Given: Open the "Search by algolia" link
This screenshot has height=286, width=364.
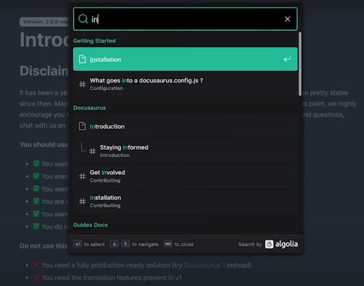Looking at the screenshot, I should (x=268, y=244).
